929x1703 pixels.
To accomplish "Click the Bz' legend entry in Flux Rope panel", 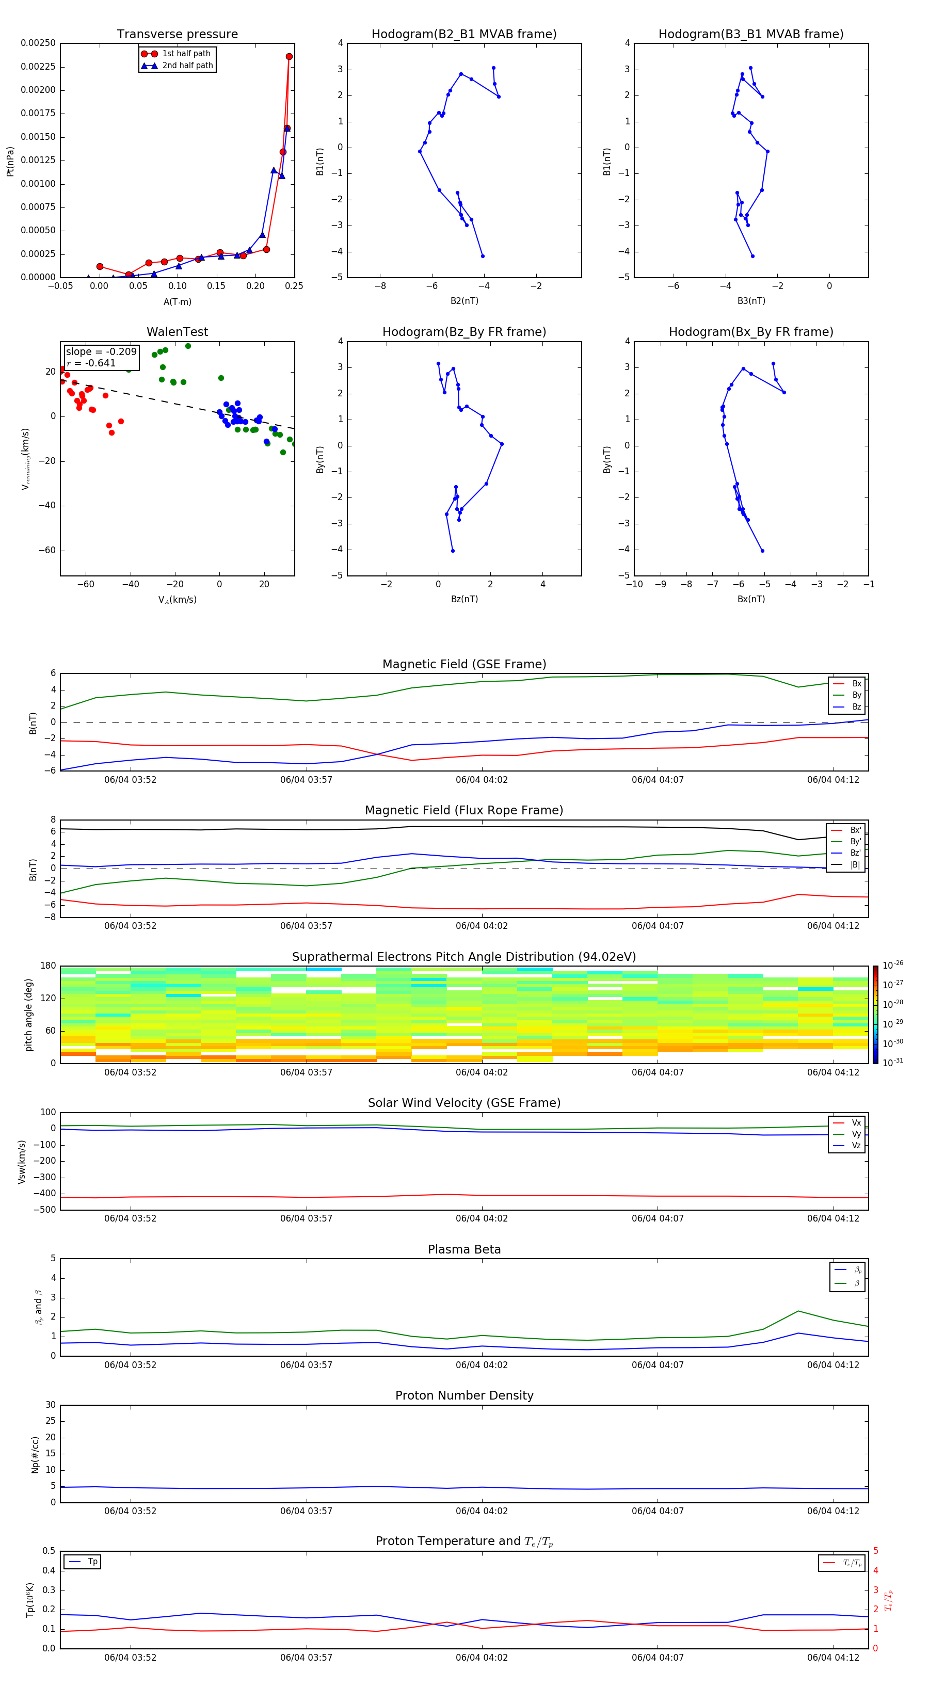I will [846, 853].
